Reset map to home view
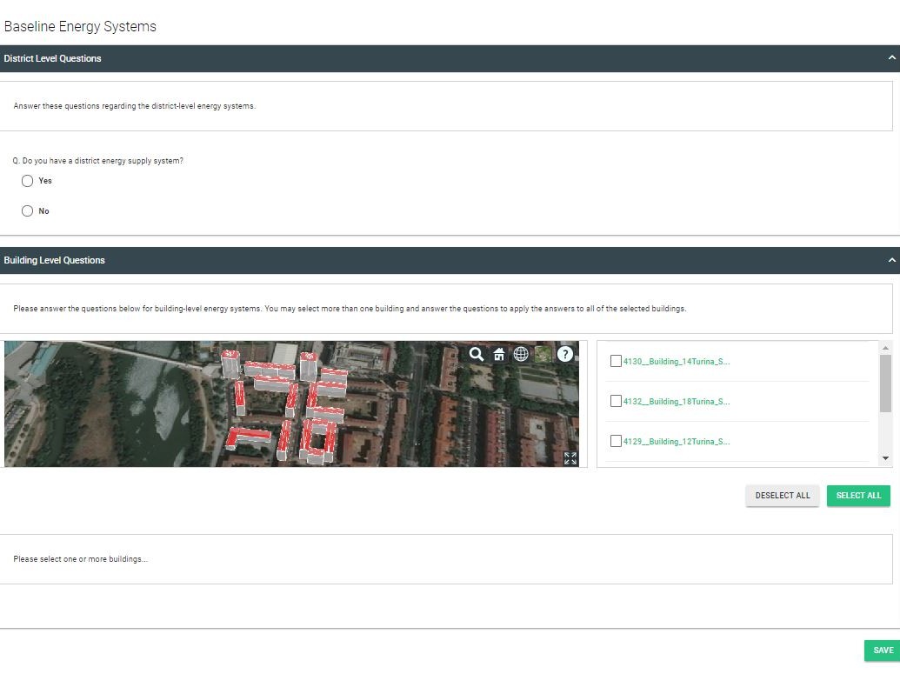This screenshot has height=674, width=900. tap(499, 354)
